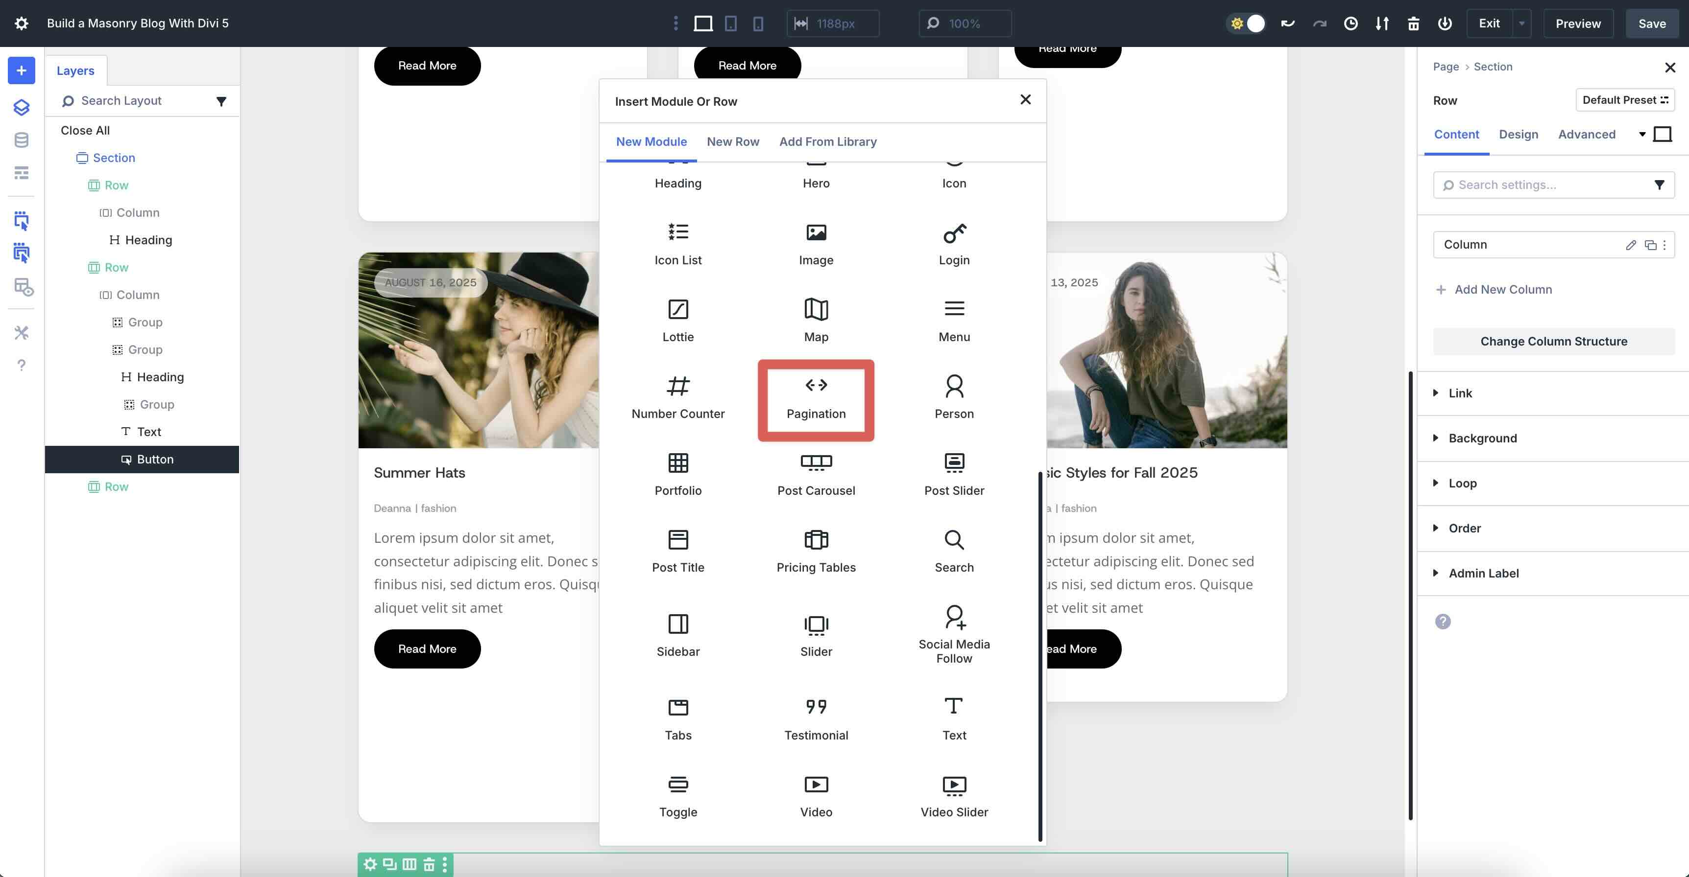Expand the Admin Label section
This screenshot has width=1689, height=877.
pos(1483,573)
